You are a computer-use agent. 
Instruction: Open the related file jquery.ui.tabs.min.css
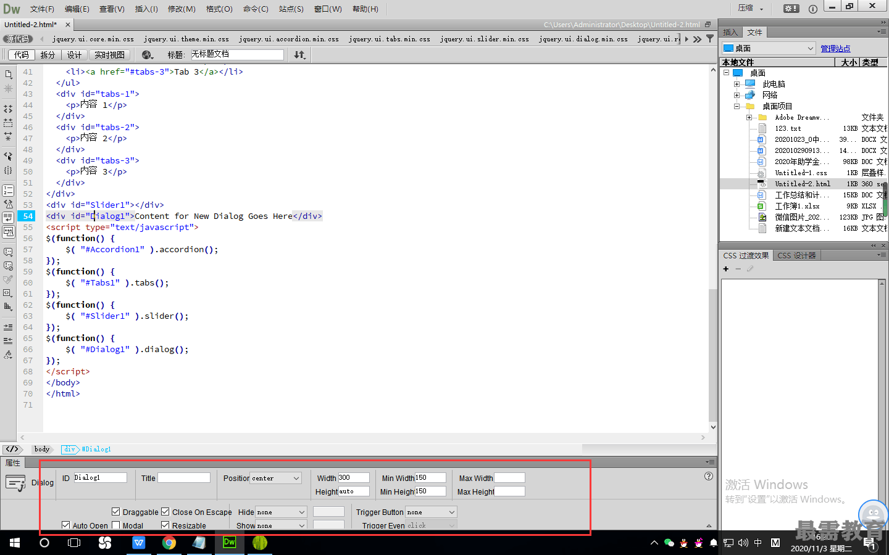point(390,39)
